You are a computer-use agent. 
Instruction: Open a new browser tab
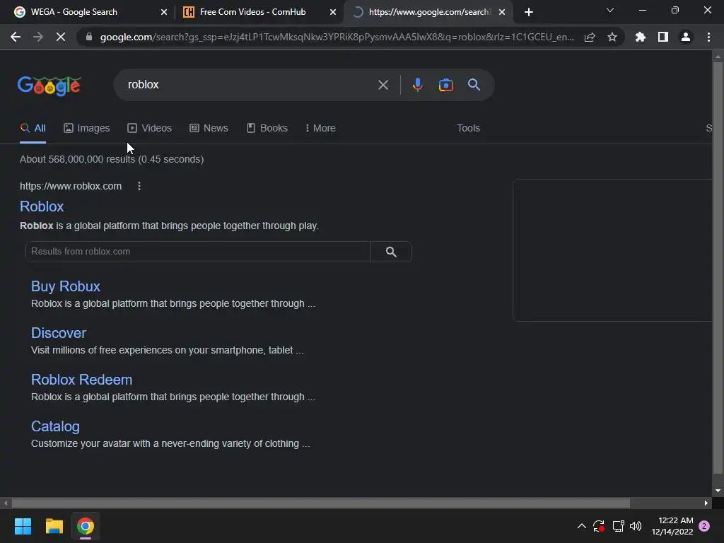coord(529,12)
